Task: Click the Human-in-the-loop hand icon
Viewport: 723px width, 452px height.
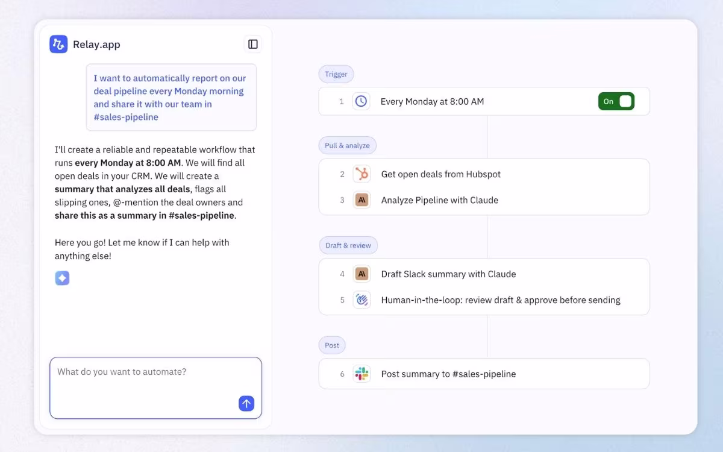Action: tap(361, 300)
